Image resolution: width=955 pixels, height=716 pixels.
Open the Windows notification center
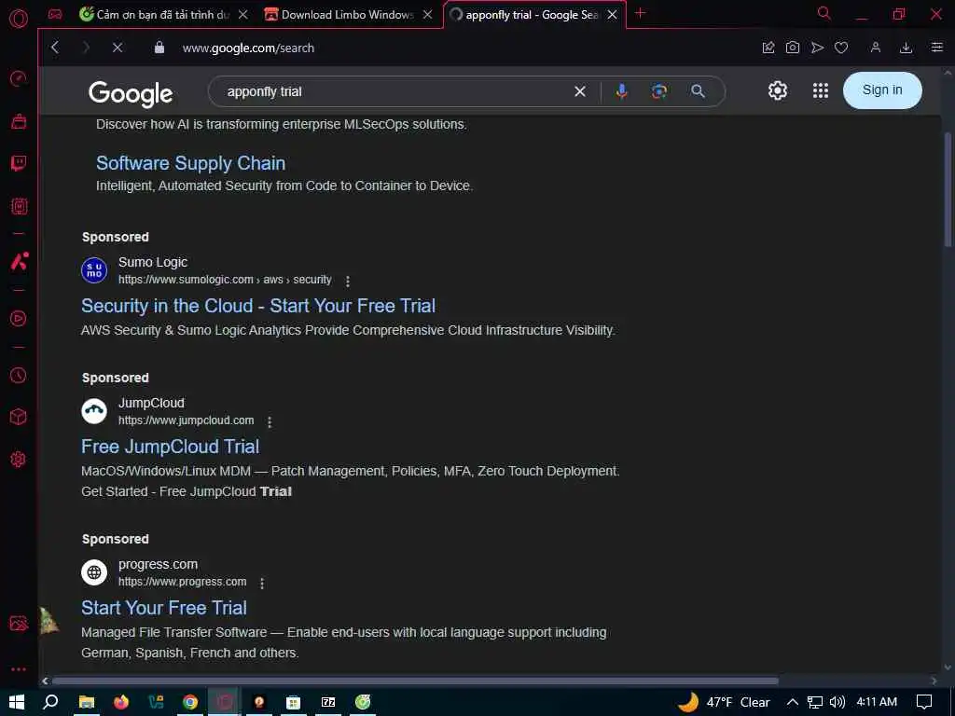click(924, 702)
